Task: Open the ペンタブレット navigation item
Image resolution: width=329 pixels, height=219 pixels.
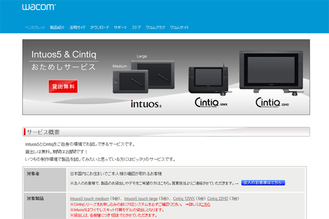Action: pyautogui.click(x=35, y=27)
